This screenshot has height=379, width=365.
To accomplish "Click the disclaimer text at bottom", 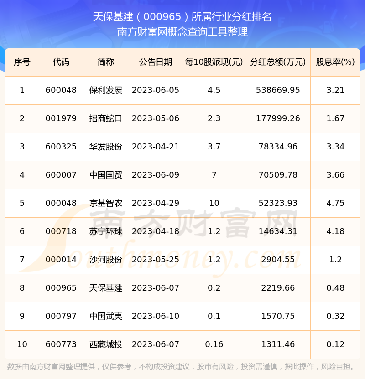I will (x=182, y=367).
